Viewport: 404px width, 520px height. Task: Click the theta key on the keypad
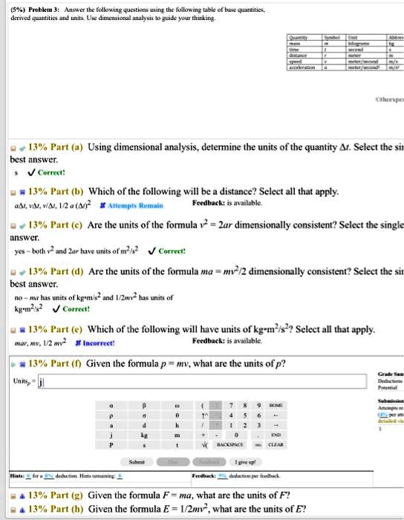177,415
